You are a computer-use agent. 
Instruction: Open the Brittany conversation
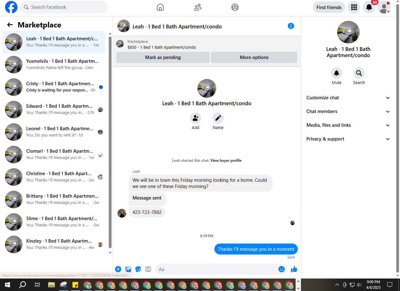pos(54,200)
